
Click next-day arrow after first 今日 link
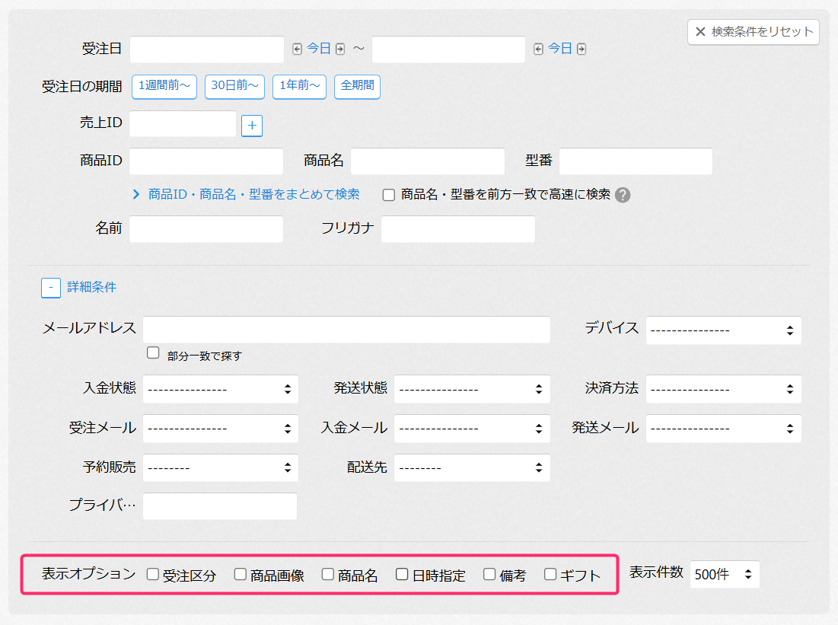[340, 49]
